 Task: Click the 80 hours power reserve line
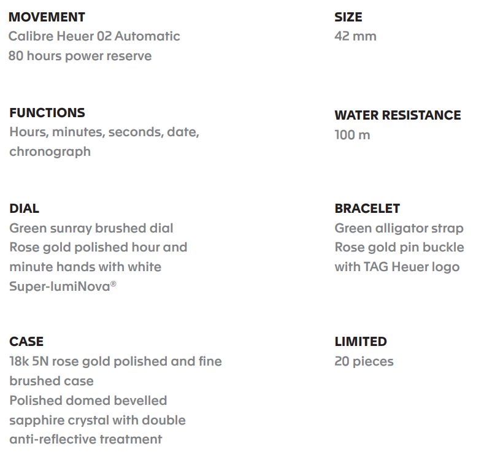tap(80, 56)
